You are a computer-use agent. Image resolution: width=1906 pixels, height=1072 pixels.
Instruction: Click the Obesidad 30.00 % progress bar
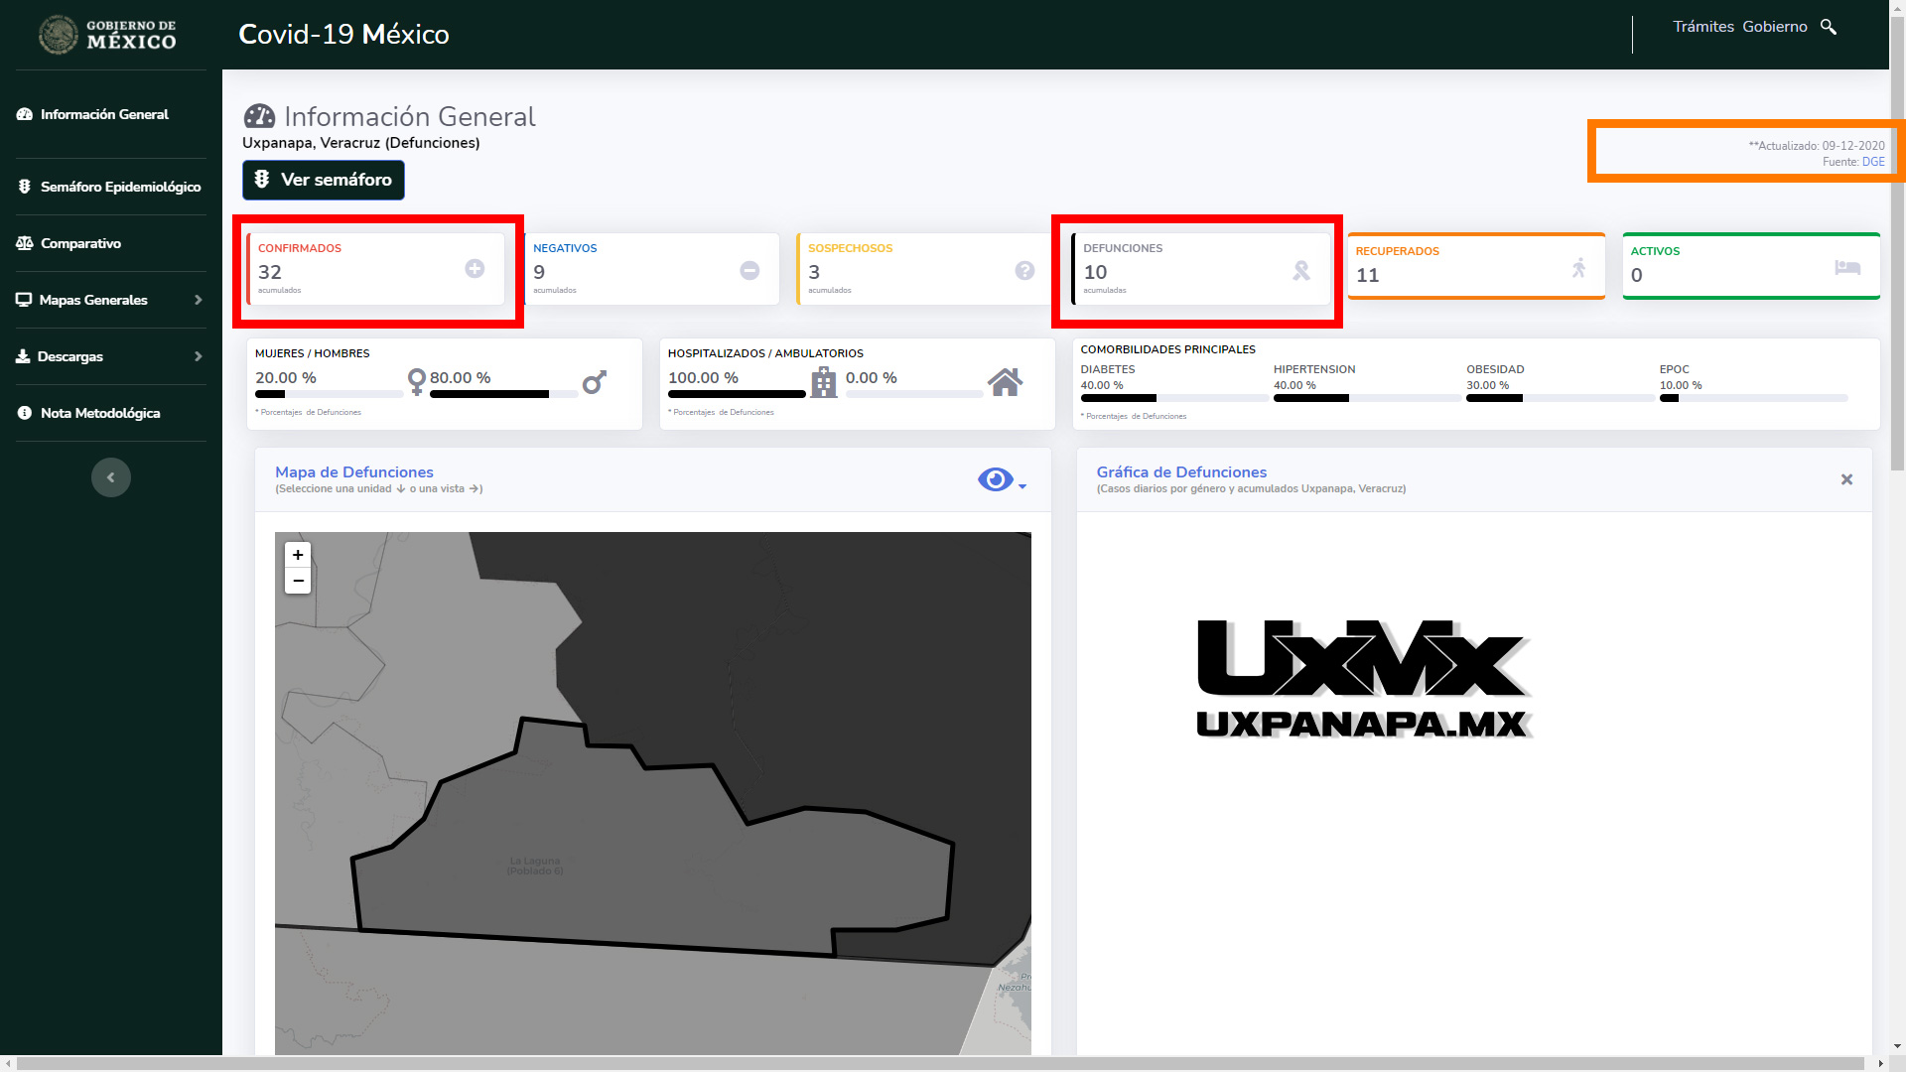tap(1561, 398)
